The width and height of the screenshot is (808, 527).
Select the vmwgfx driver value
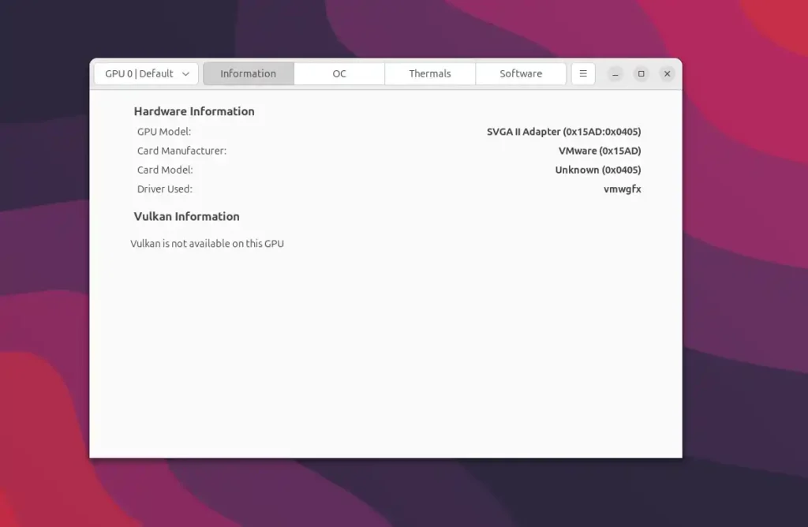click(x=622, y=189)
